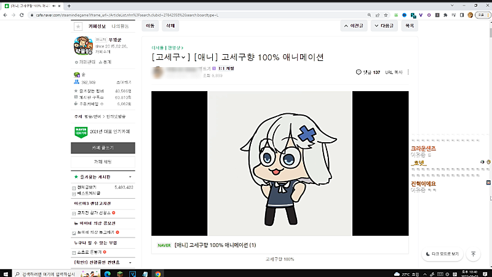This screenshot has height=277, width=492.
Task: Click the cafe favorite star icon
Action: click(x=78, y=26)
